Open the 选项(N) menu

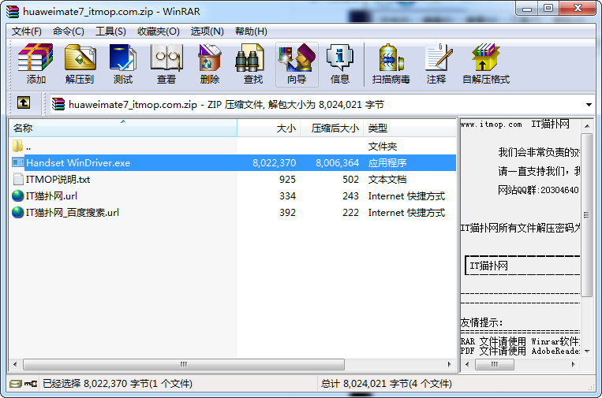pos(208,32)
